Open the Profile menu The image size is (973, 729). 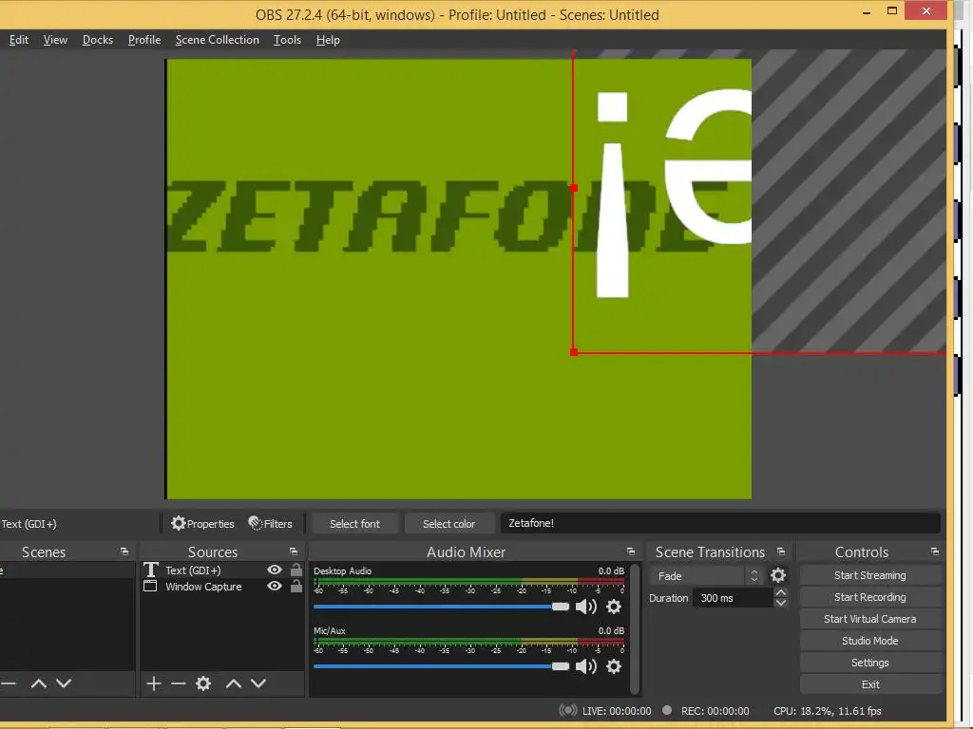144,40
